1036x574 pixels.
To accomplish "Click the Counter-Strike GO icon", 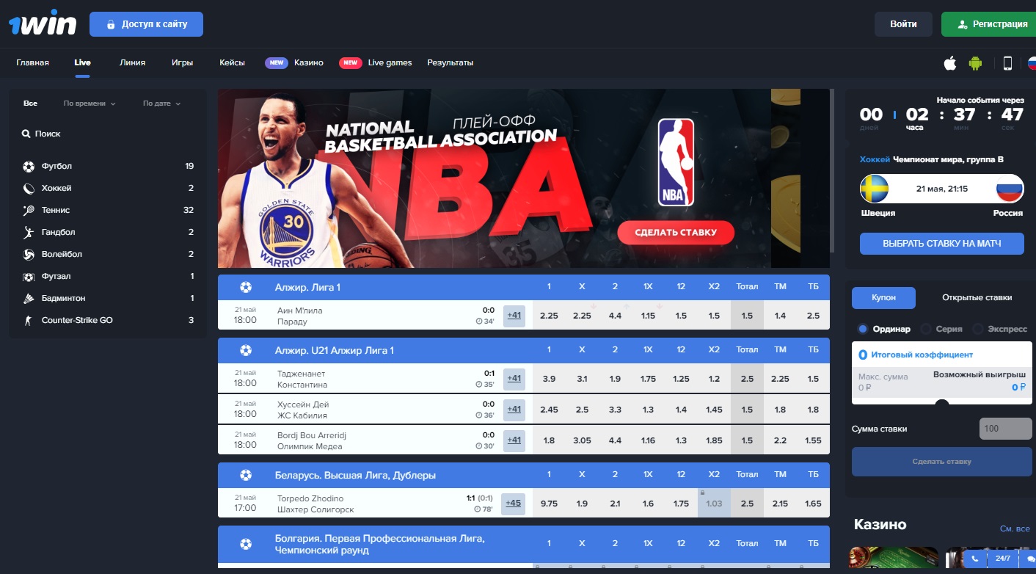I will (29, 321).
